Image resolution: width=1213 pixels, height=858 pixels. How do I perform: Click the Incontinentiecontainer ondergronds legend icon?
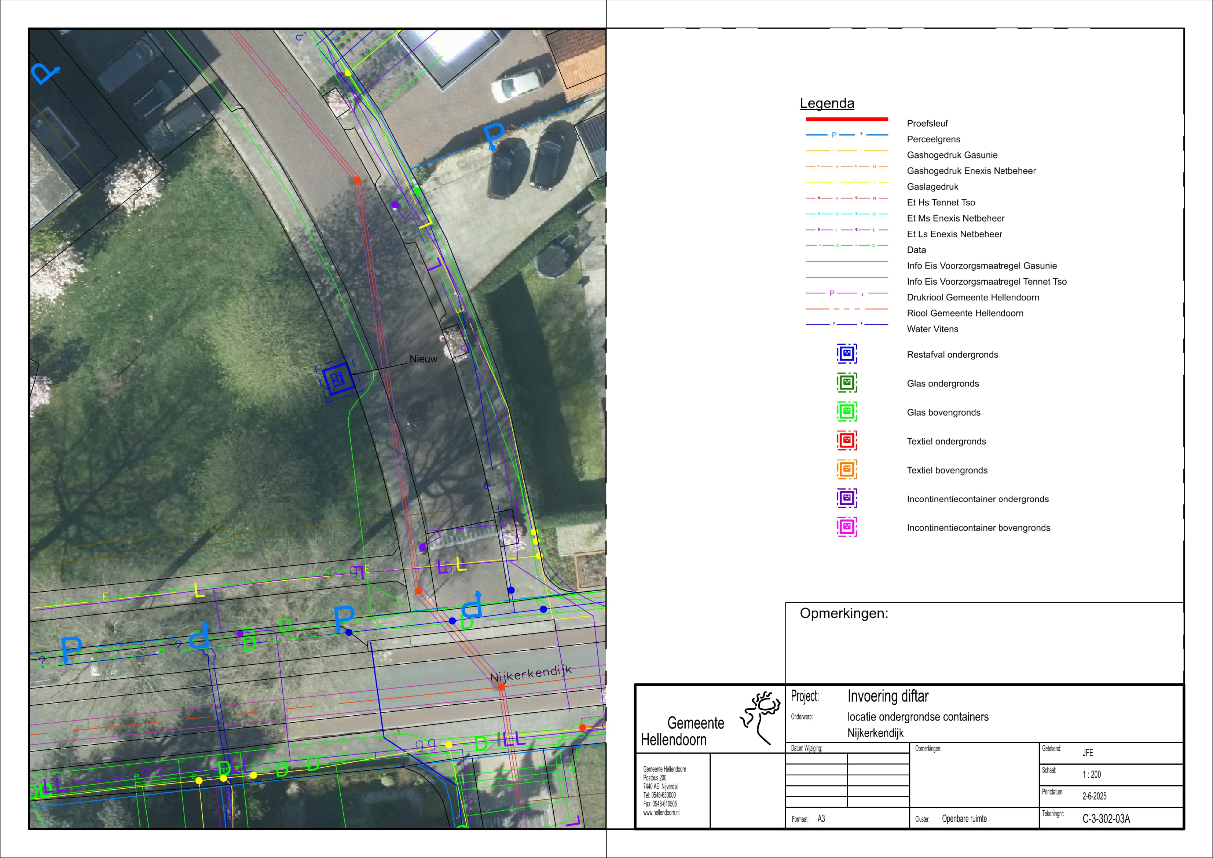846,498
